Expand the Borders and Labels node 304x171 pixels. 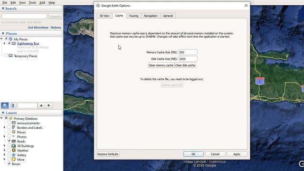tap(4, 127)
